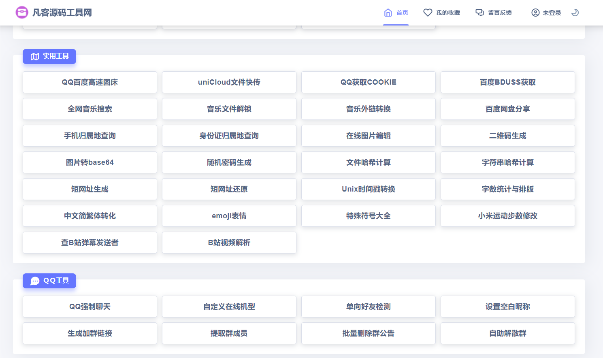Open 在线图片编辑 tool
Screen dimensions: 603x358
369,136
